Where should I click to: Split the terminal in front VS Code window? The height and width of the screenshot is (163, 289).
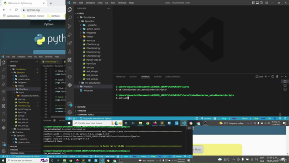pyautogui.click(x=273, y=77)
